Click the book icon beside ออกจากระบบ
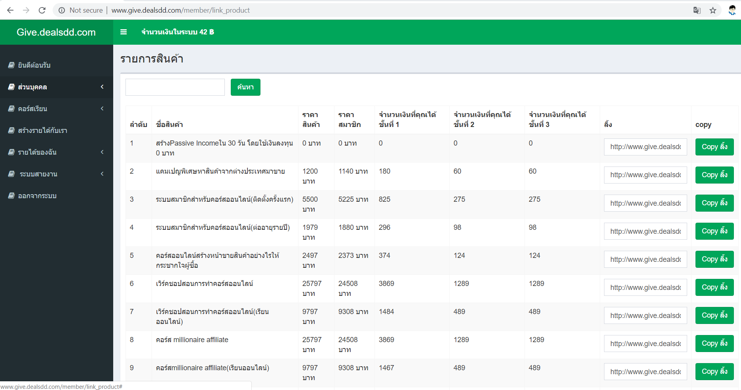The image size is (741, 390). 11,195
